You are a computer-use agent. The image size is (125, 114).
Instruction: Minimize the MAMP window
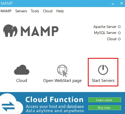pos(113,4)
